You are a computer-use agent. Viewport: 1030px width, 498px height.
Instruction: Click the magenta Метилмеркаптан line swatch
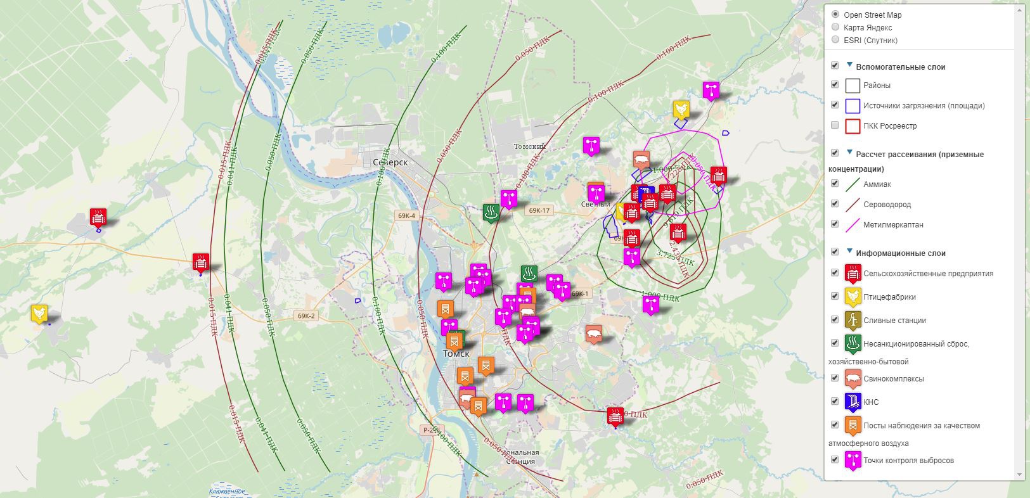point(853,225)
